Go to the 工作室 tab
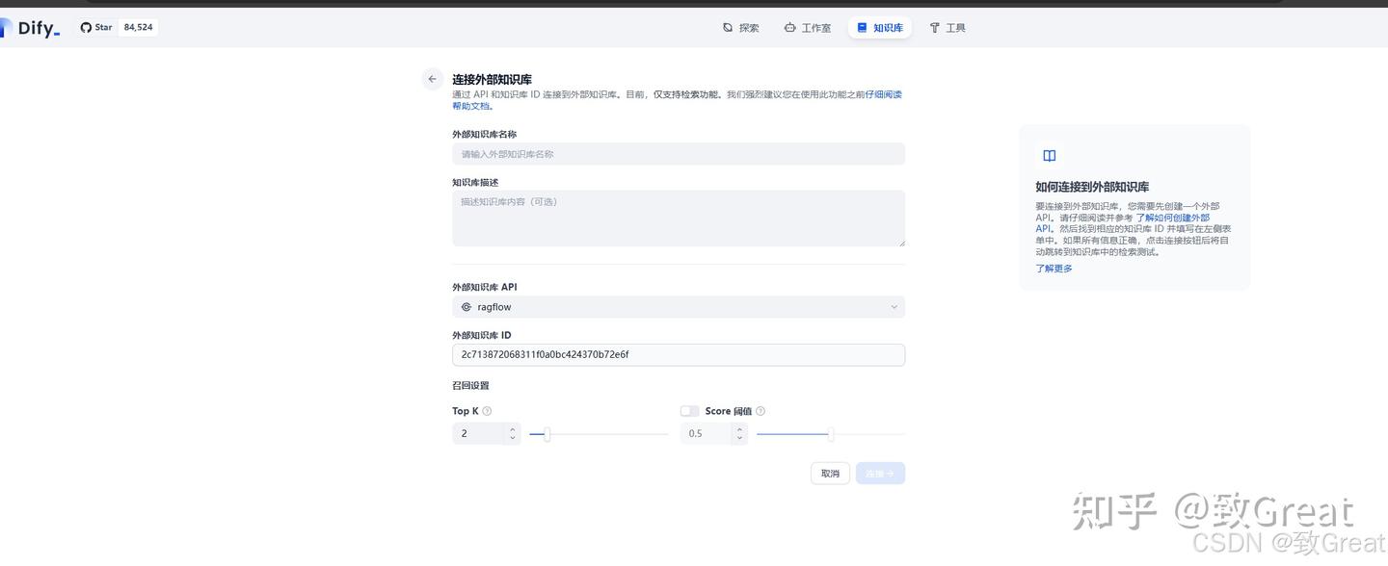Image resolution: width=1388 pixels, height=566 pixels. coord(808,27)
